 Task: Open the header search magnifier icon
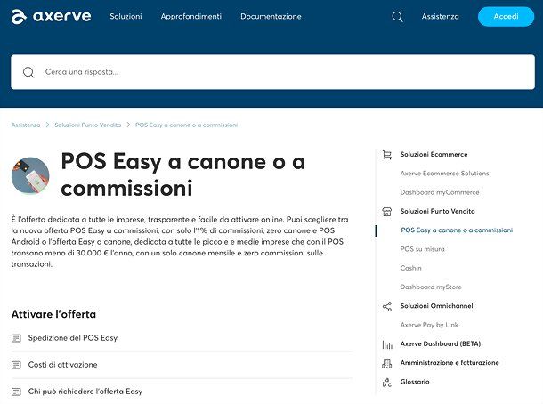pyautogui.click(x=397, y=17)
